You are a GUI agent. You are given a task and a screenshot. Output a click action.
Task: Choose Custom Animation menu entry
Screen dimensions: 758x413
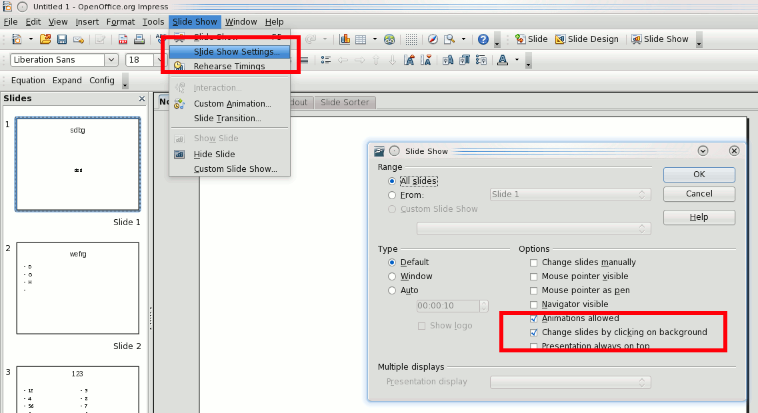[229, 103]
